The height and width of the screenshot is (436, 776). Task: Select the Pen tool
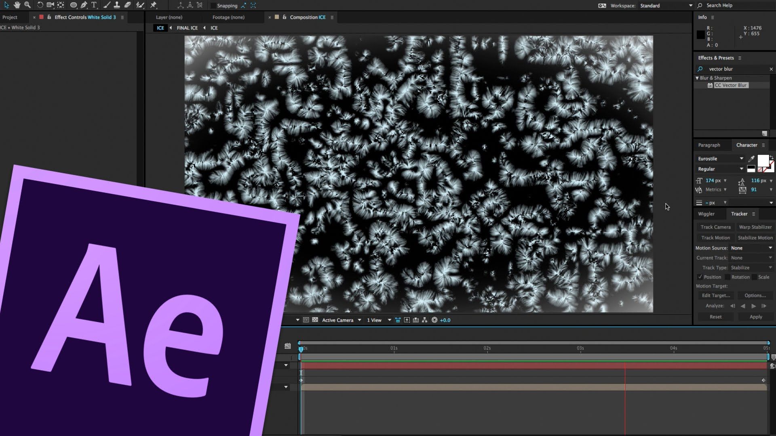point(84,5)
